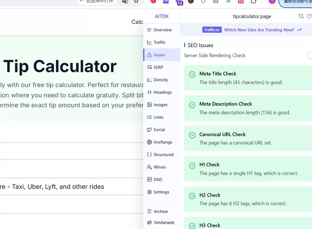
Task: Open the Images section
Action: [162, 105]
